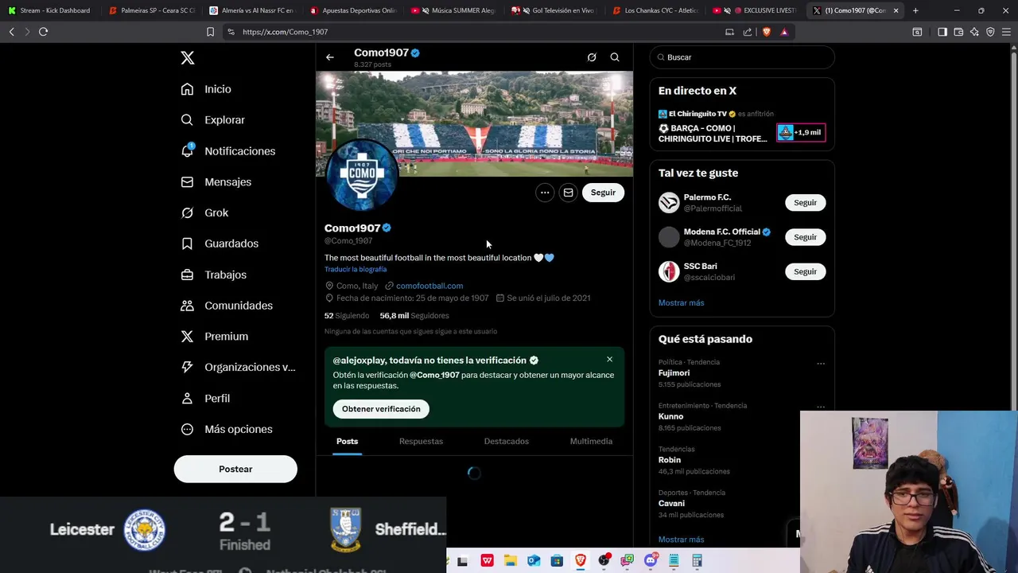
Task: Search within Como1907 profile posts
Action: tap(615, 57)
